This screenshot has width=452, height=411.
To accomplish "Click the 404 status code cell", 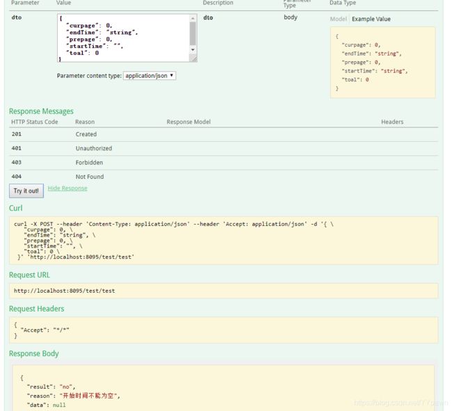I will click(x=17, y=177).
